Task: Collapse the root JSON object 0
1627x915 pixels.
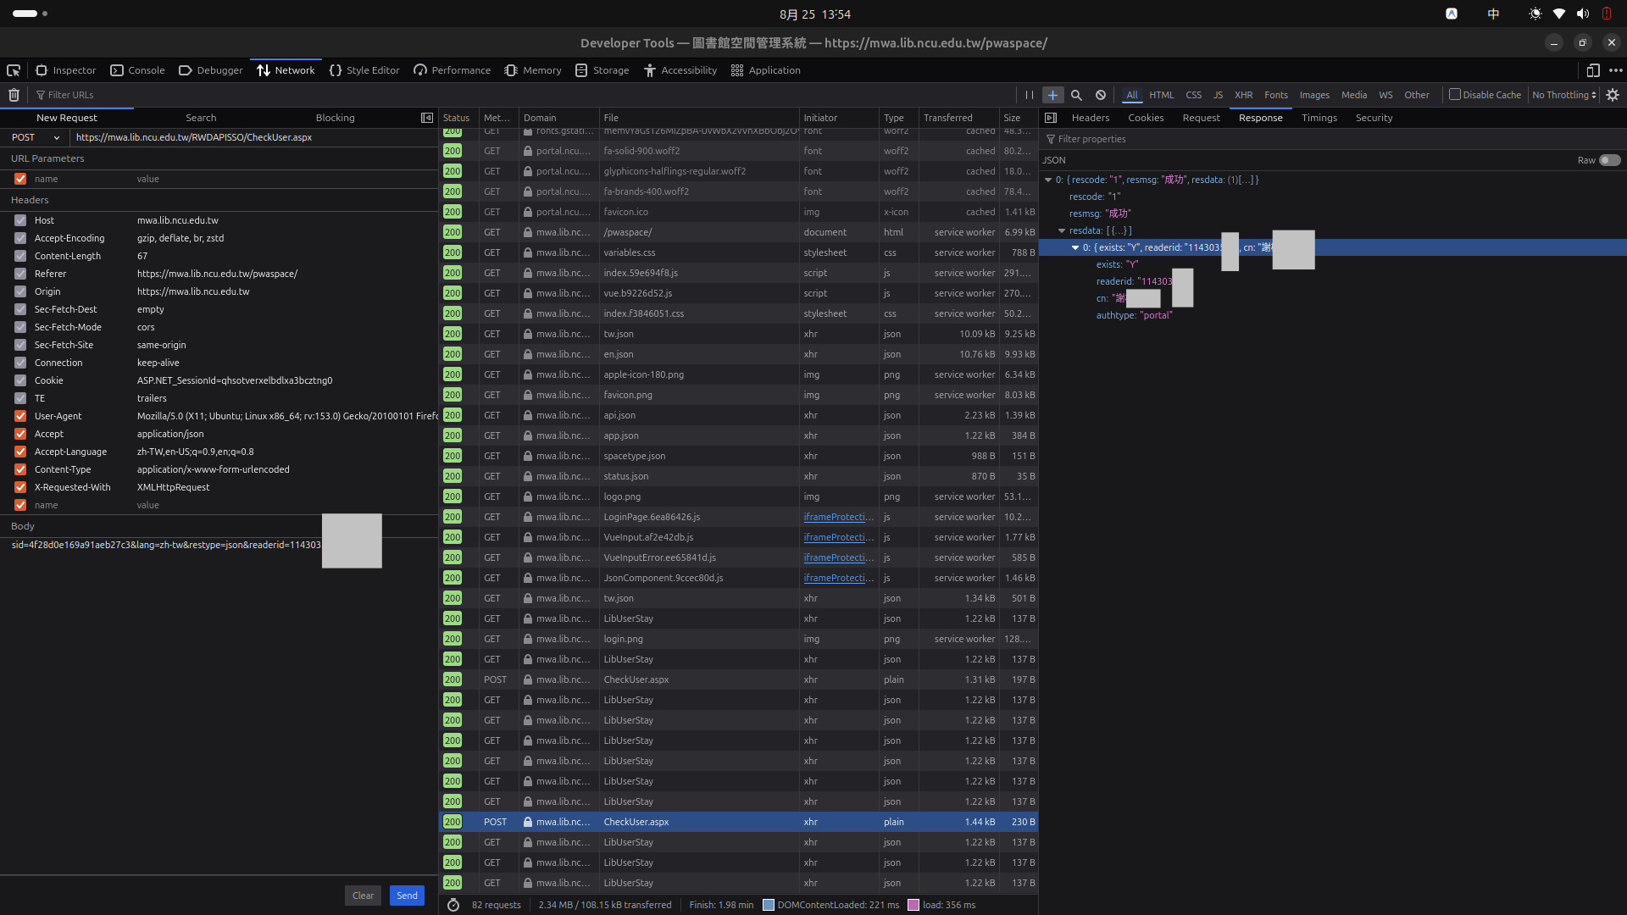Action: coord(1048,180)
